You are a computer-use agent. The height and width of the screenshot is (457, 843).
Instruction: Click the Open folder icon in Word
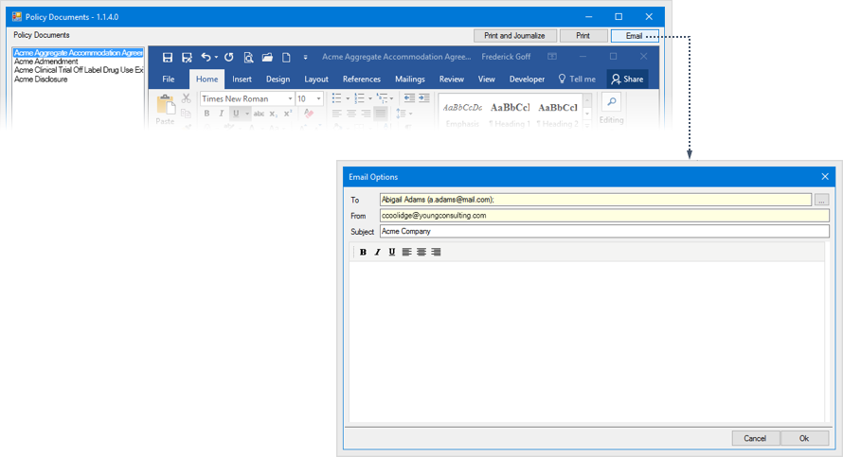pyautogui.click(x=268, y=58)
